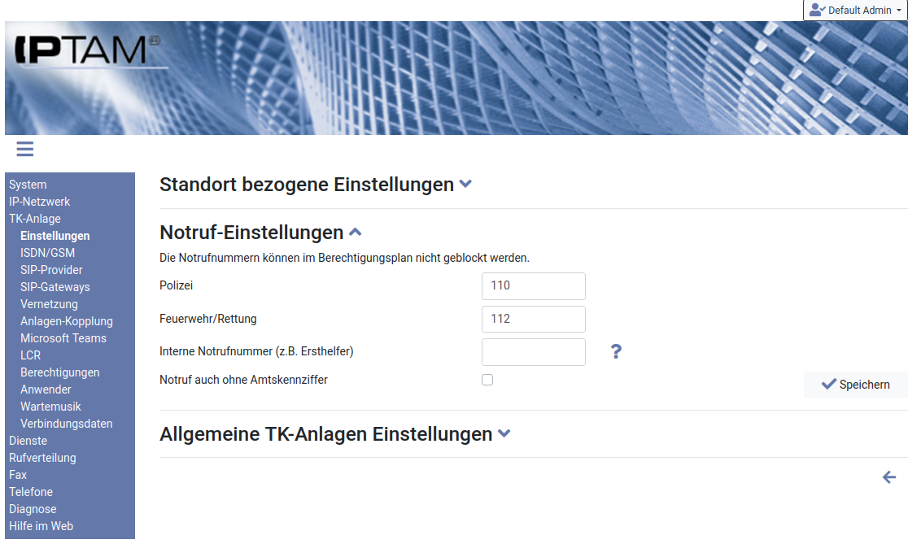Expand Allgemeine TK-Anlagen Einstellungen section
921x544 pixels.
[504, 434]
